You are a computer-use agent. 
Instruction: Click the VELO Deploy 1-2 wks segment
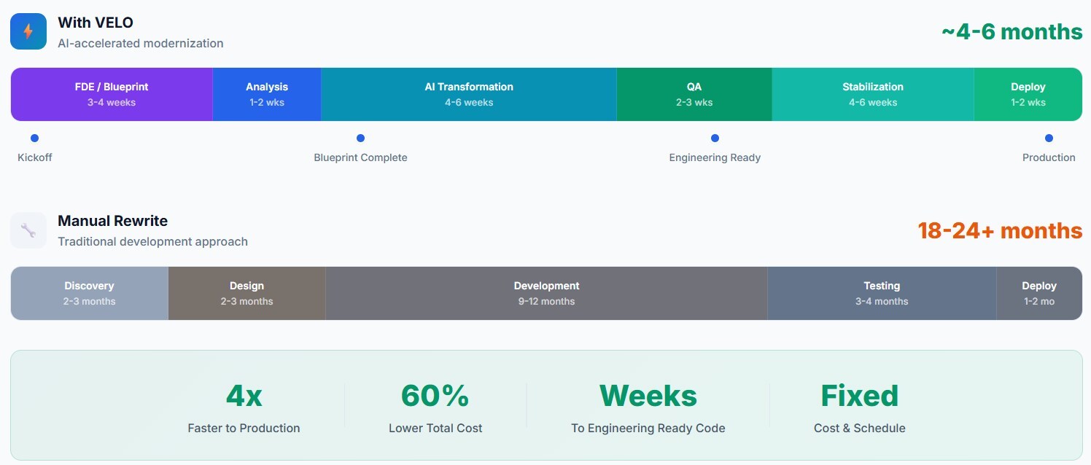[x=1028, y=94]
